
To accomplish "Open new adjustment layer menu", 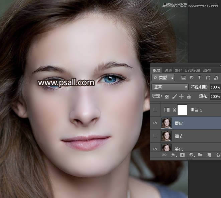I will point(191,155).
